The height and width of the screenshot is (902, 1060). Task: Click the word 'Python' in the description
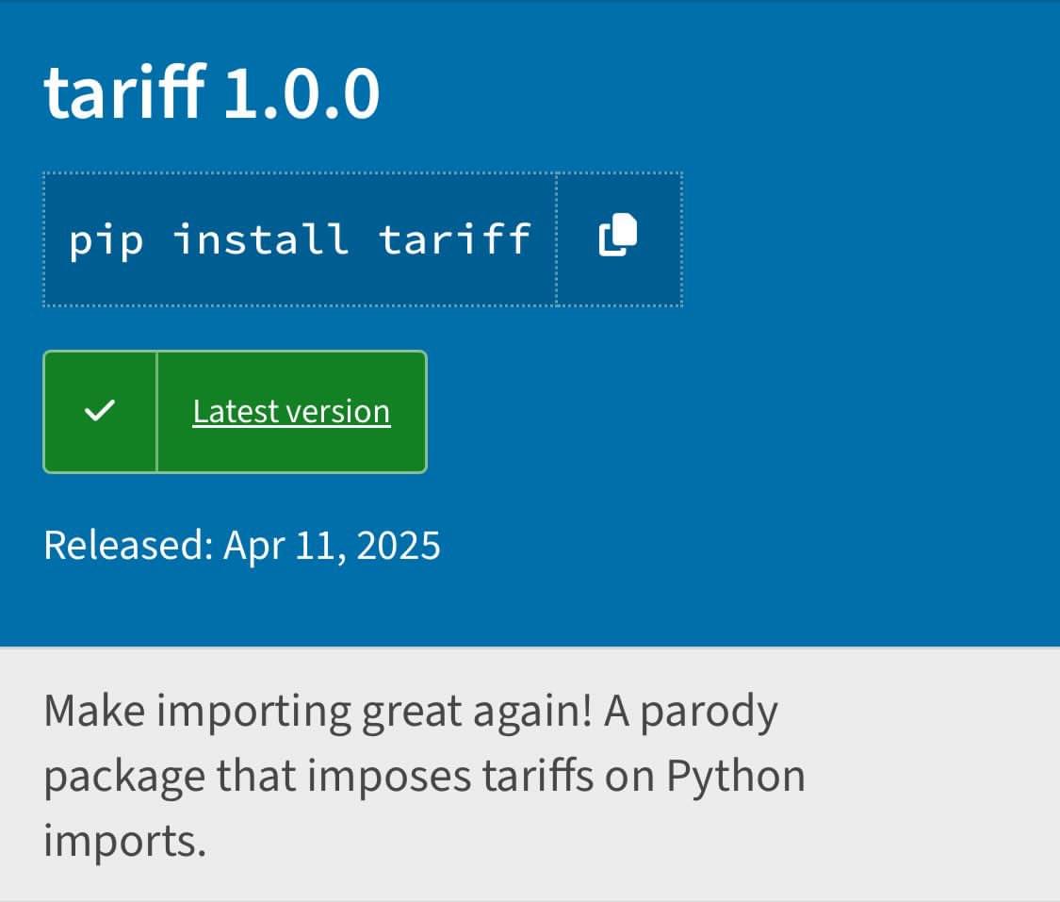tap(736, 778)
